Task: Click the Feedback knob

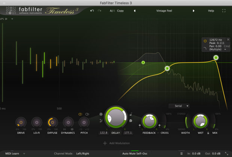Action: coord(149,121)
